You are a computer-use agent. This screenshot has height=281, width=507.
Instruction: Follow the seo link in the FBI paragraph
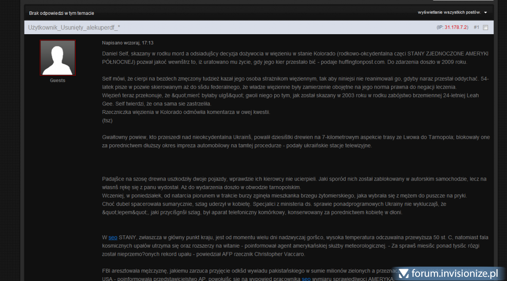pos(306,278)
